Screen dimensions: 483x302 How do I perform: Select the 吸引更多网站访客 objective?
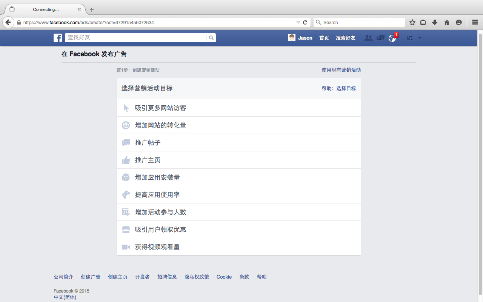[x=239, y=108]
